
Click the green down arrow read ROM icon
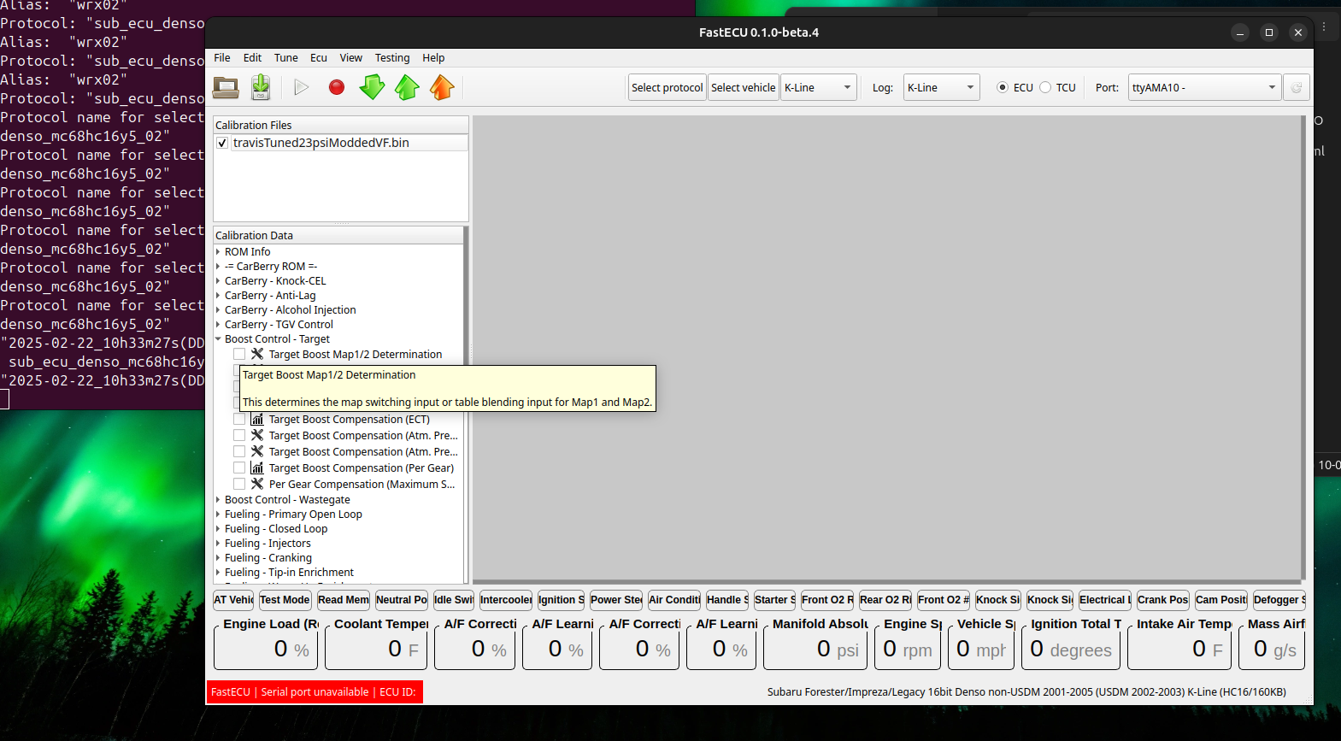coord(372,87)
